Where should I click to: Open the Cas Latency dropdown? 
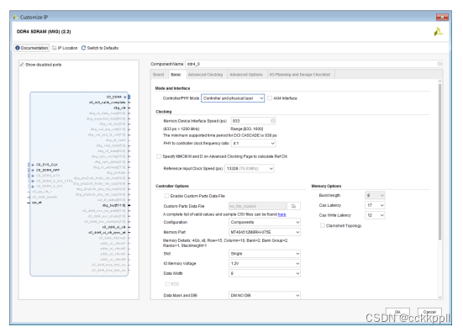pyautogui.click(x=375, y=205)
